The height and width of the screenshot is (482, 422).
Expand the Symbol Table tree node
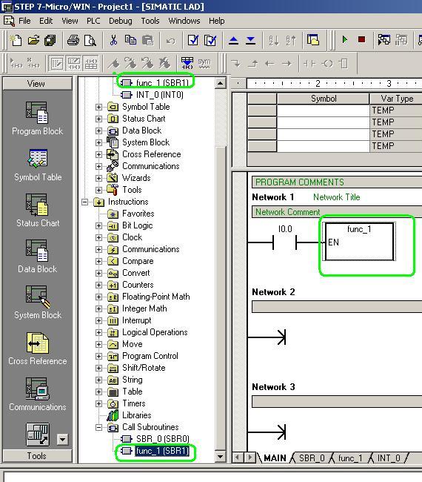[x=98, y=107]
